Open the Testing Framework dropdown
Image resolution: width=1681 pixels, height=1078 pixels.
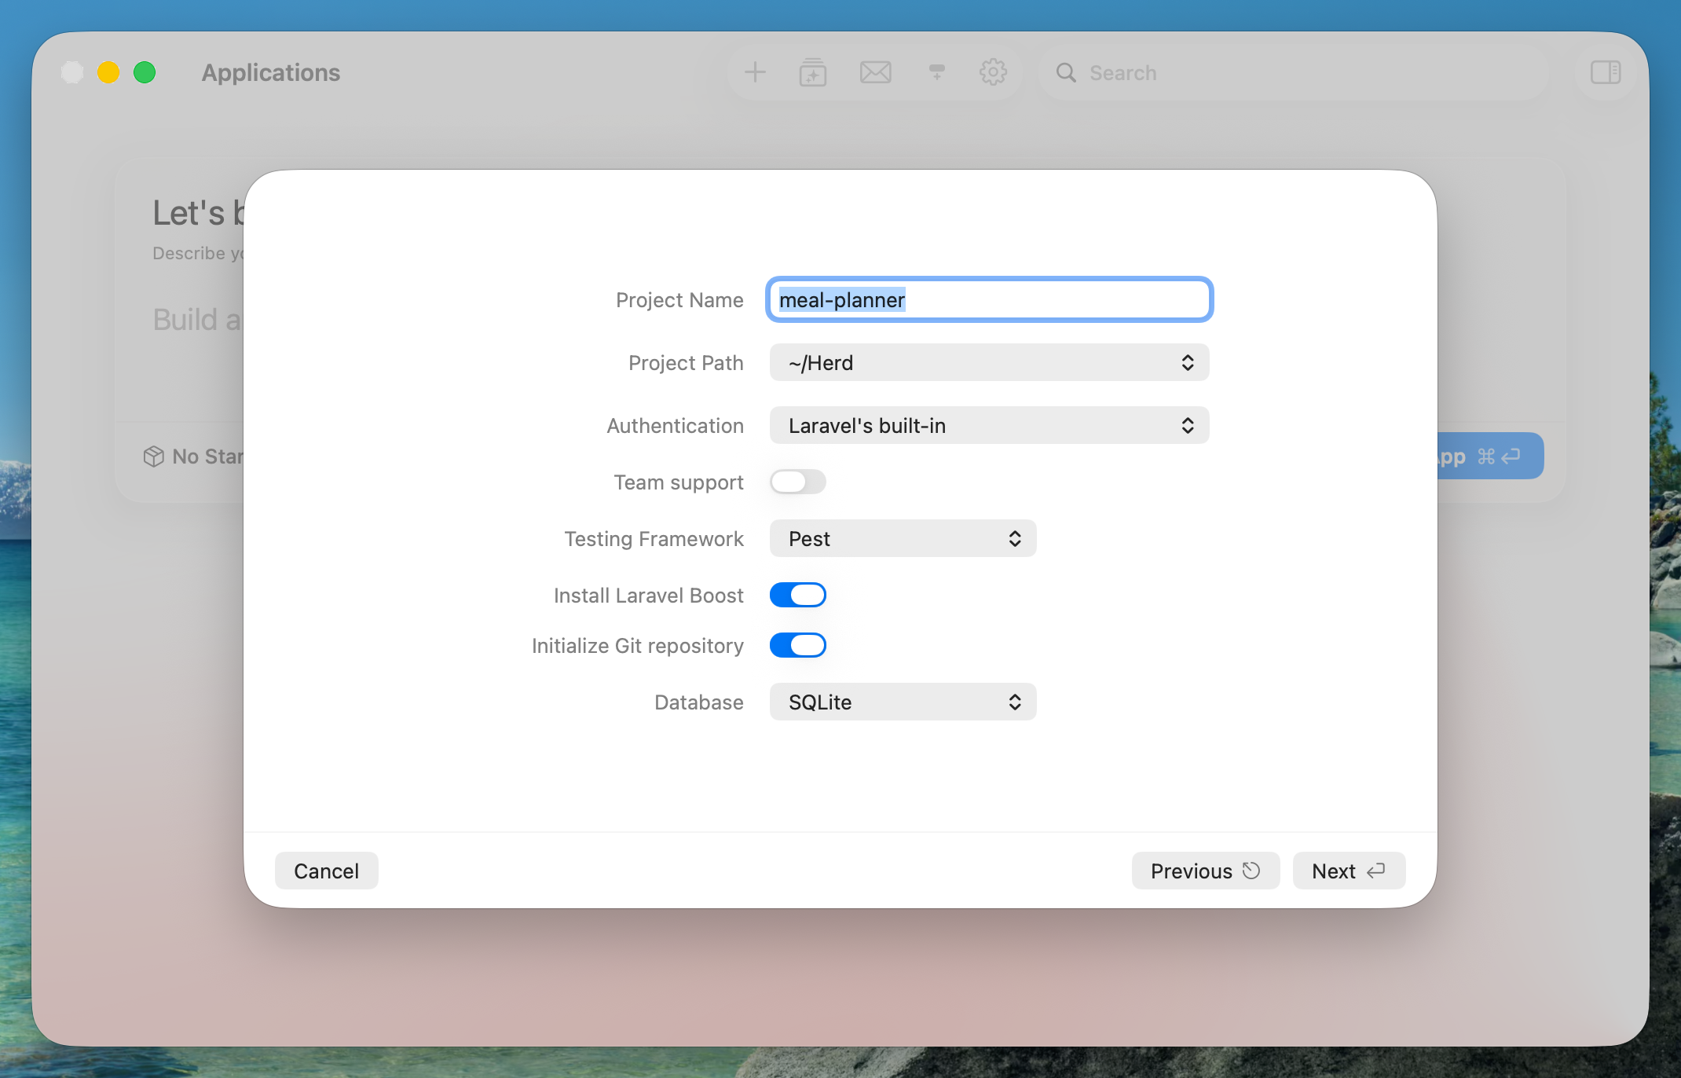(x=903, y=538)
